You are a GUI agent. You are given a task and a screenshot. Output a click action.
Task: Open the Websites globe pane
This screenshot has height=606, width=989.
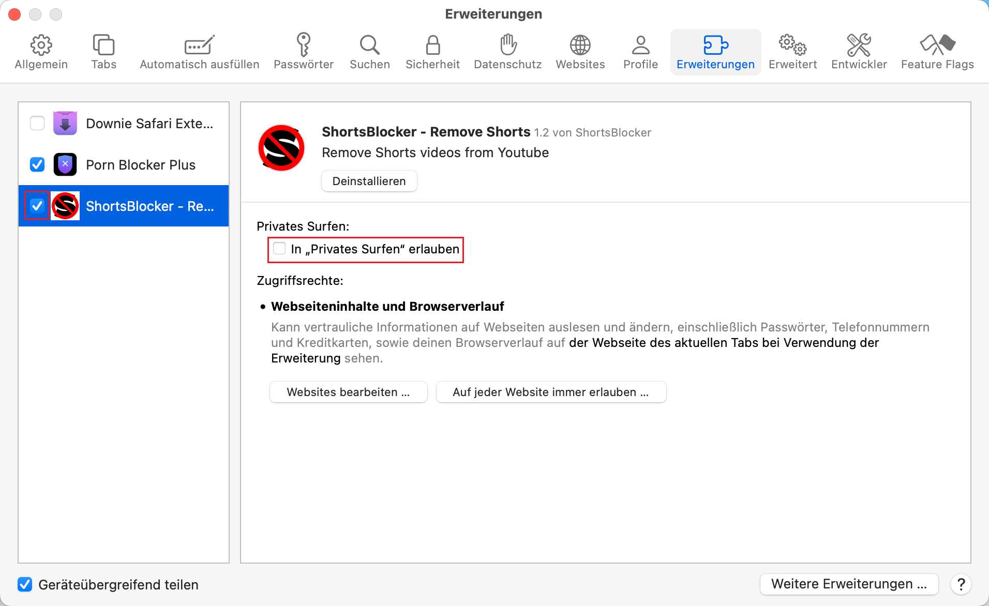(580, 52)
